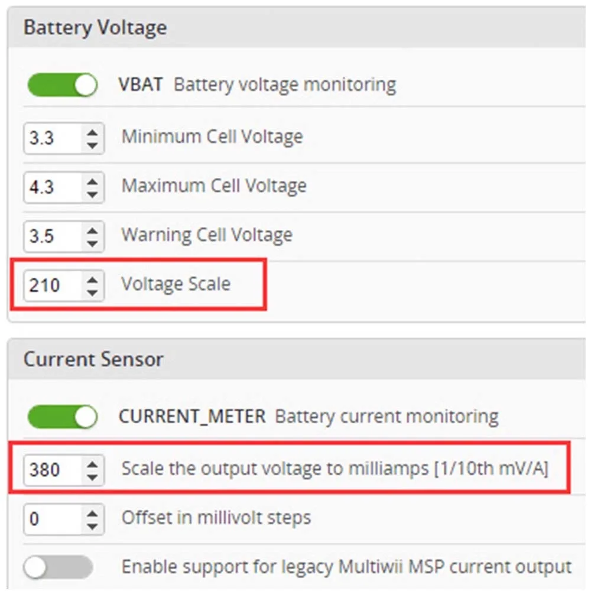The height and width of the screenshot is (591, 591).
Task: Decrease the millivolt offset value
Action: point(92,525)
